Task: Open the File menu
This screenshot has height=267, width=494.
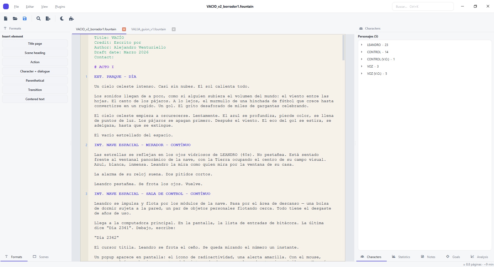Action: pyautogui.click(x=16, y=7)
